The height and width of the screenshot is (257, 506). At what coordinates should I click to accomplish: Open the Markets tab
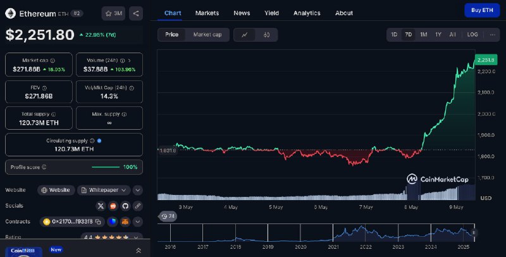tap(207, 13)
